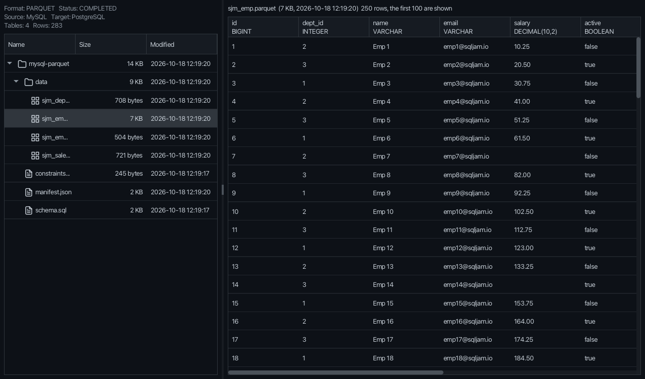Select the sjm_dep table grid icon
The image size is (645, 379).
(35, 101)
